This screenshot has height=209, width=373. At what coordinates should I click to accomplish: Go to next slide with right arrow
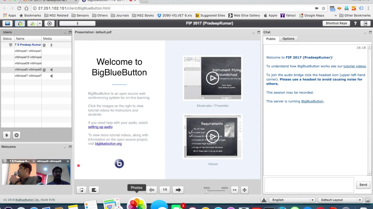click(x=178, y=190)
